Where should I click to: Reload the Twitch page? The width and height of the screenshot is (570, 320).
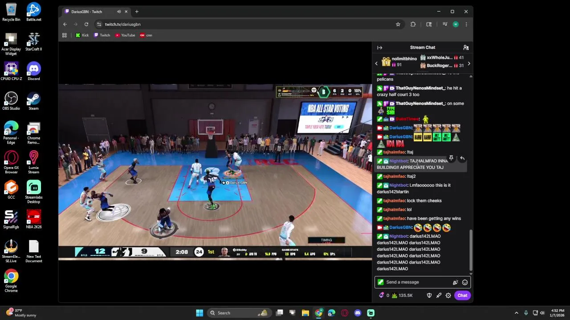tap(86, 24)
